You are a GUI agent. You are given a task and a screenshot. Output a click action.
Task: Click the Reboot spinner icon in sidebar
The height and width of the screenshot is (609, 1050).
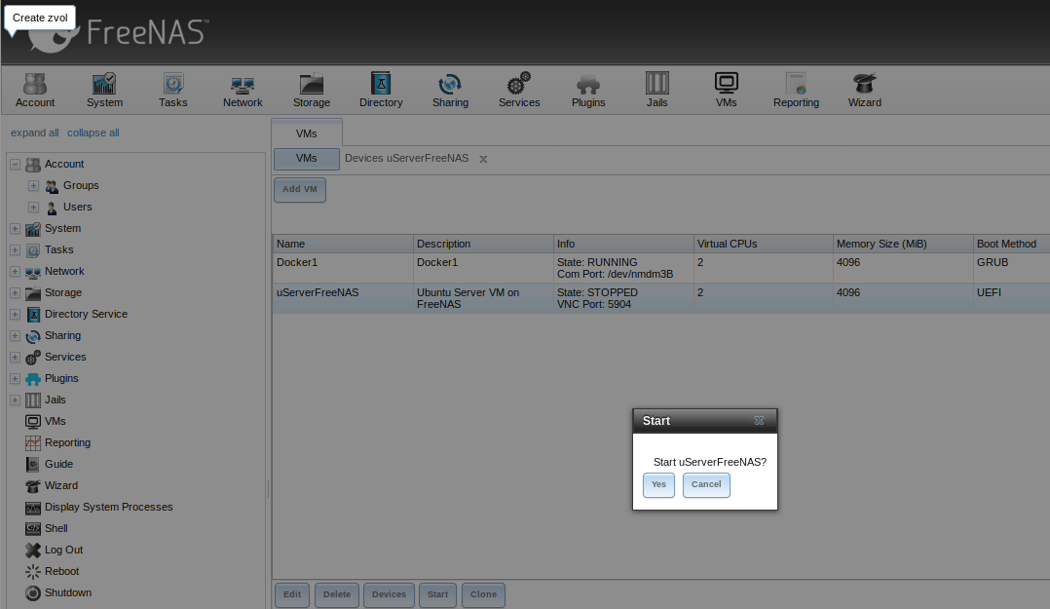click(x=33, y=571)
